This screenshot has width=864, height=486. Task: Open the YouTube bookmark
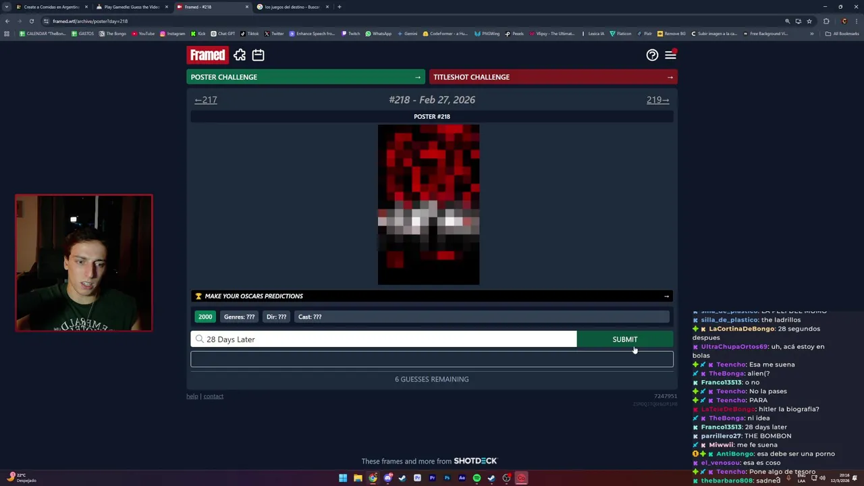point(143,34)
